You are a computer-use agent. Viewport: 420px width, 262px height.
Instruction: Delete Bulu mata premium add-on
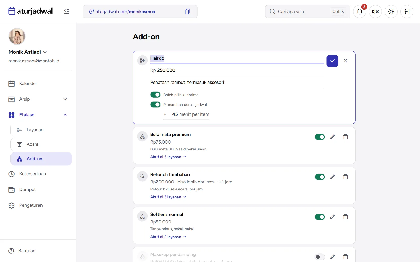(x=345, y=137)
